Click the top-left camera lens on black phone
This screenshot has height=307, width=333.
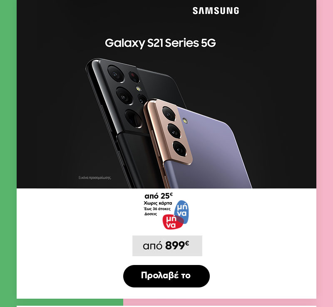tap(116, 74)
